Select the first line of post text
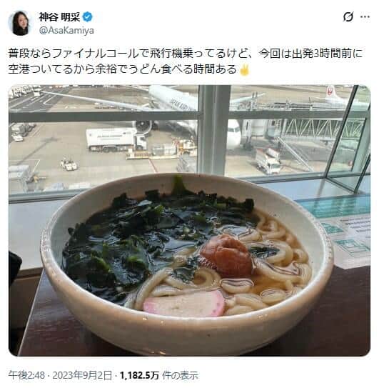Screen dimensions: 379x388 [x=186, y=54]
